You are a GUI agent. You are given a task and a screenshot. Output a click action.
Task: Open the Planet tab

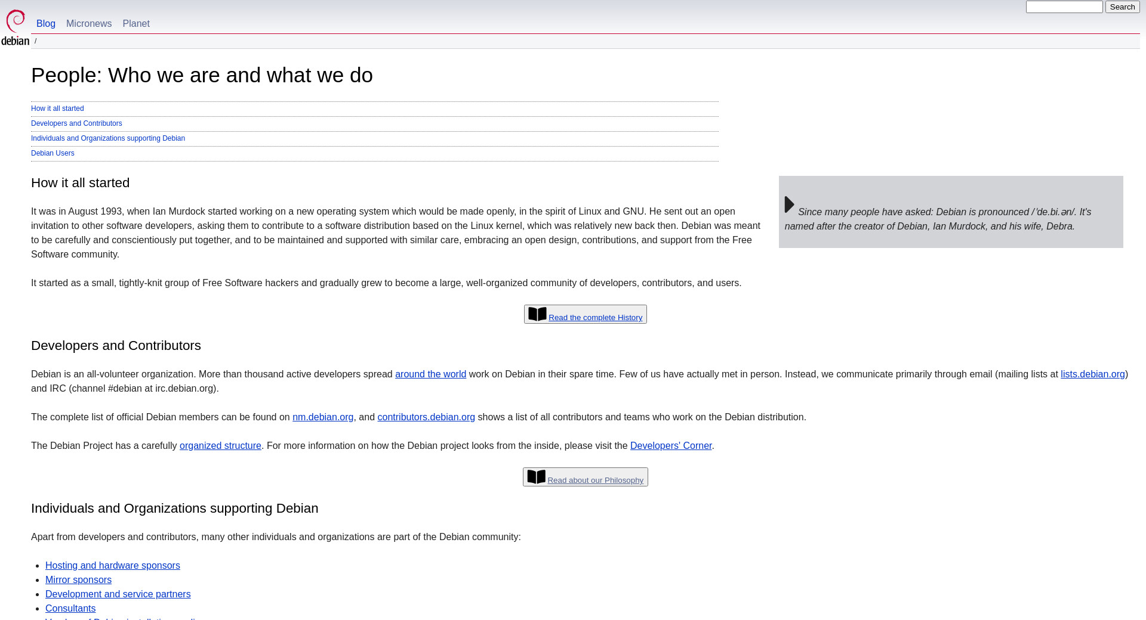(136, 24)
